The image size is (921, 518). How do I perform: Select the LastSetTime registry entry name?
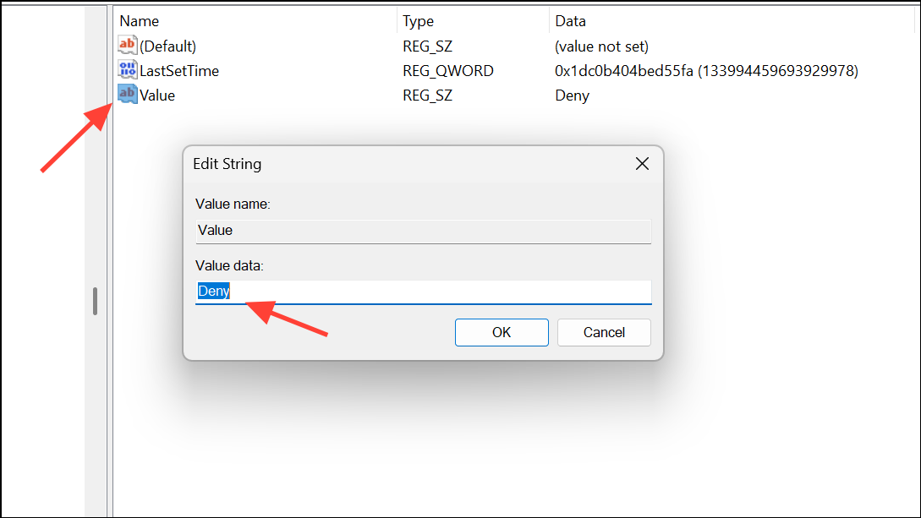pos(179,71)
